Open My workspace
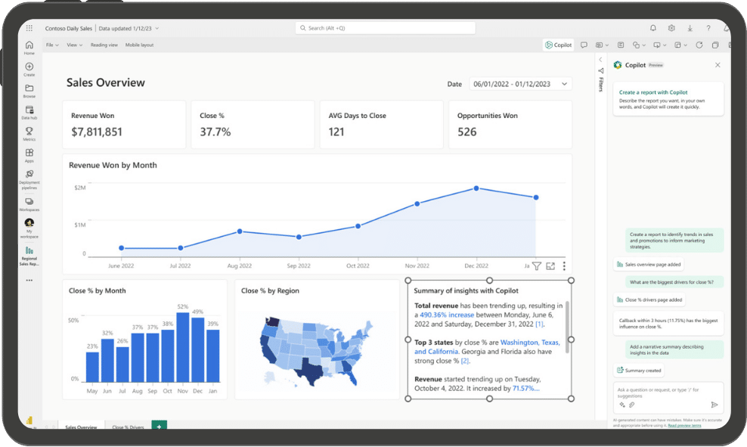The image size is (747, 447). click(29, 228)
